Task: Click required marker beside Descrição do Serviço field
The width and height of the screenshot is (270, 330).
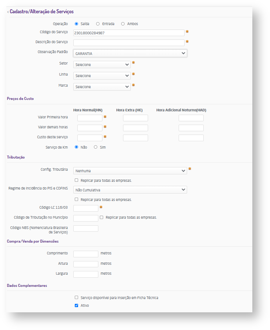Action: pos(187,42)
